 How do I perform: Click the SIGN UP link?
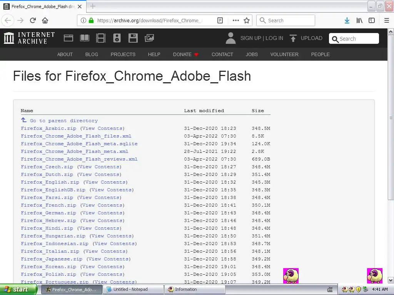(x=251, y=38)
